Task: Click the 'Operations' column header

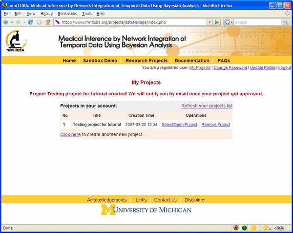Action: pyautogui.click(x=196, y=115)
